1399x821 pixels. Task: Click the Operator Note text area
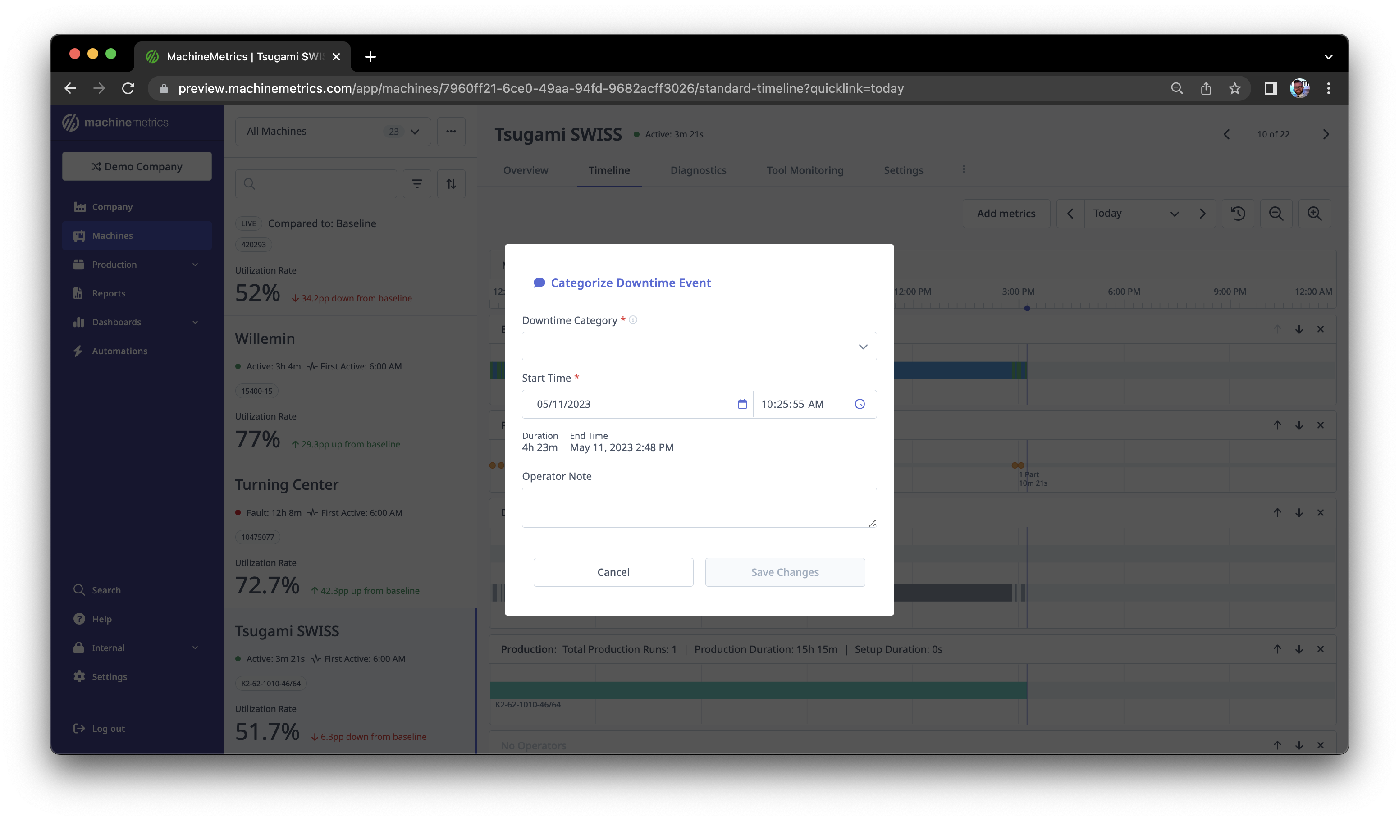(x=699, y=507)
